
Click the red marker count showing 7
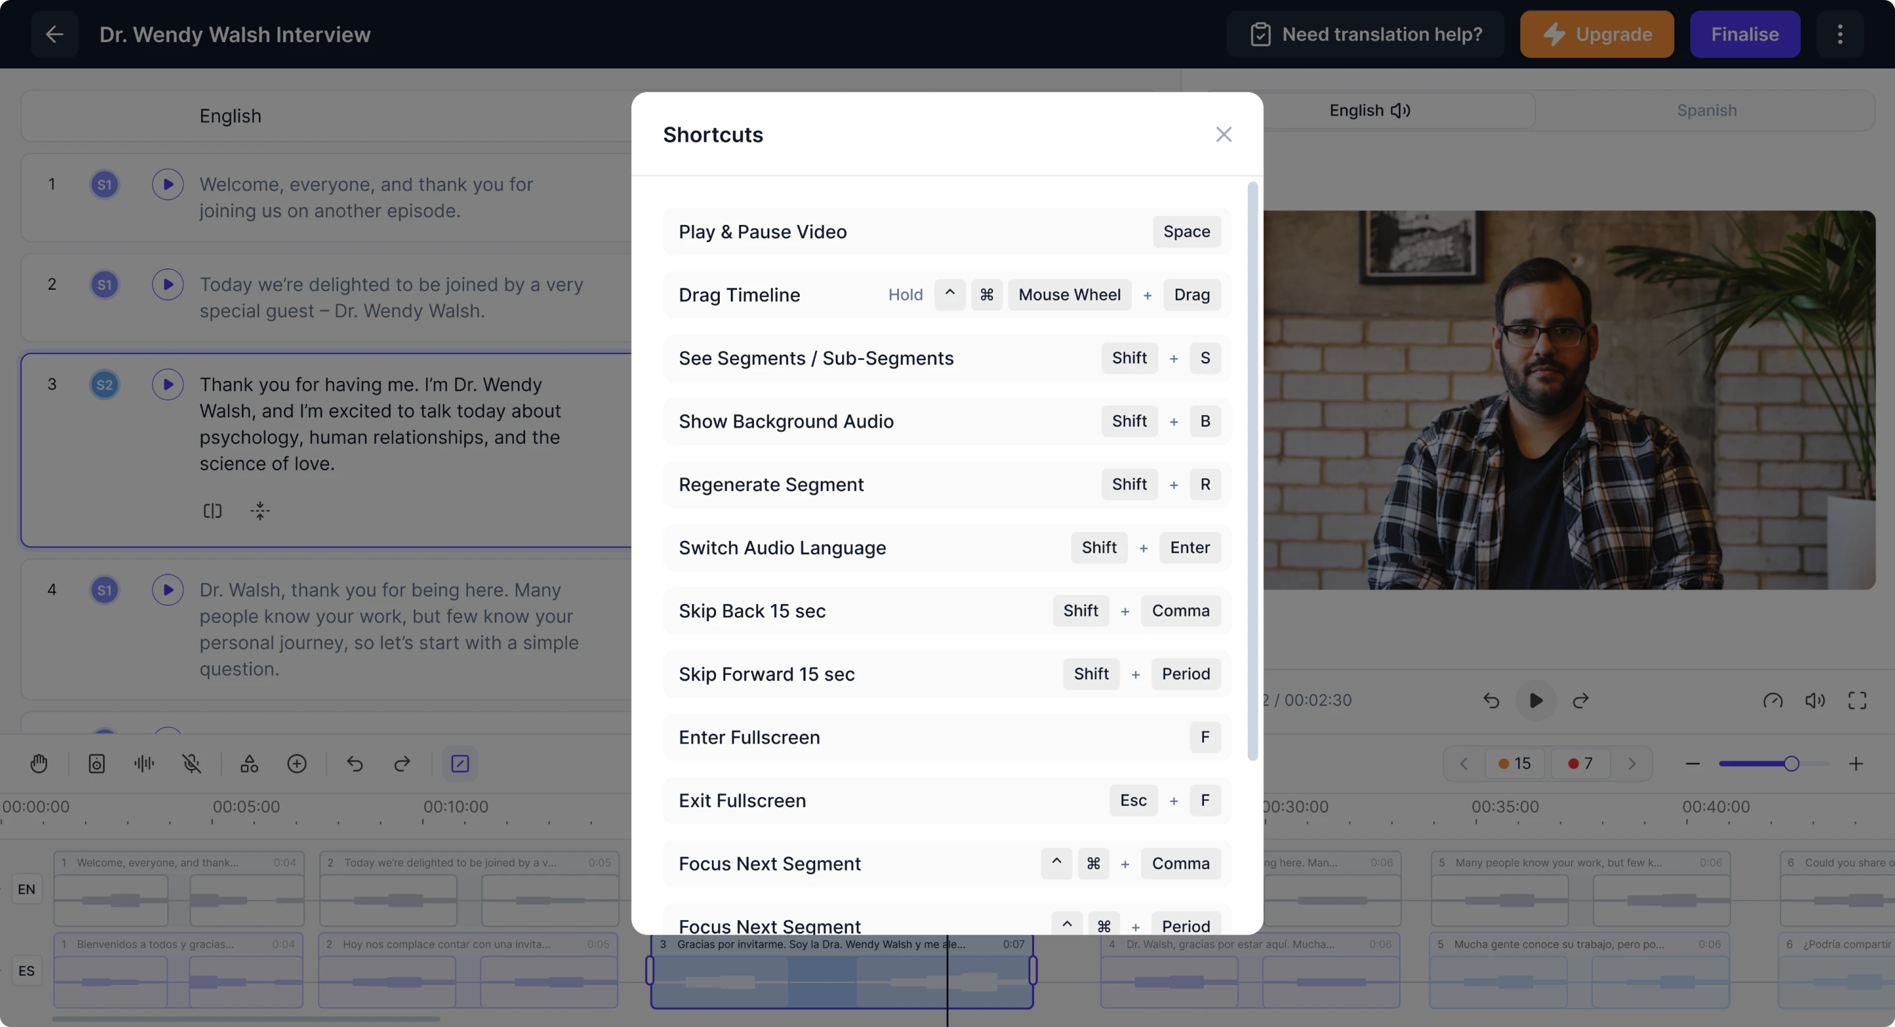[x=1579, y=764]
